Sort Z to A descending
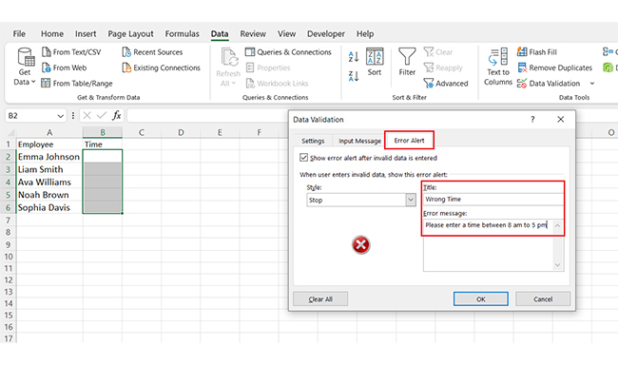The image size is (618, 365). [x=354, y=76]
